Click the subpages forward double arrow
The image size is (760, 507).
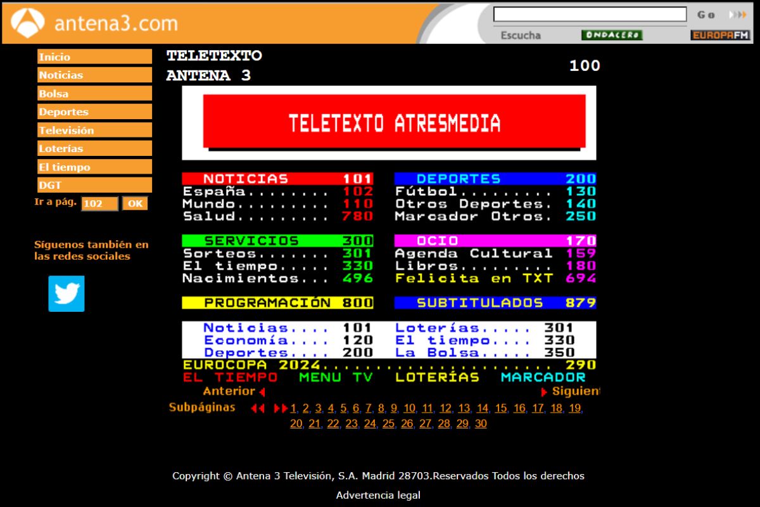coord(281,409)
